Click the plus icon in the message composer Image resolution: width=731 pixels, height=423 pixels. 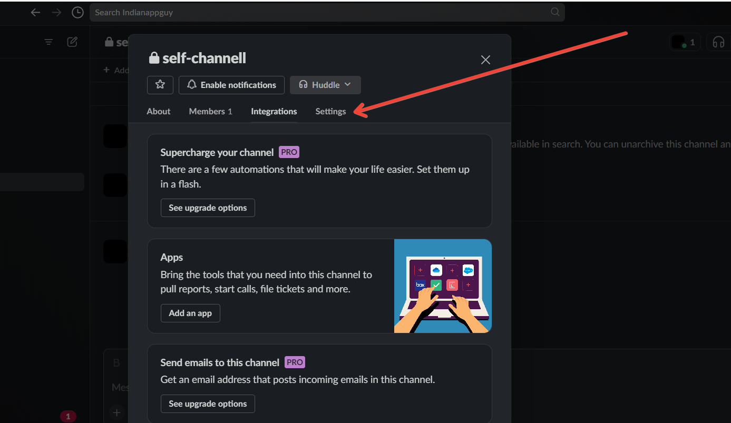pyautogui.click(x=117, y=412)
